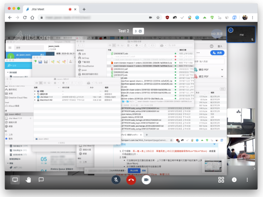The height and width of the screenshot is (197, 263).
Task: Bookmark this page with the star
Action: (x=158, y=17)
